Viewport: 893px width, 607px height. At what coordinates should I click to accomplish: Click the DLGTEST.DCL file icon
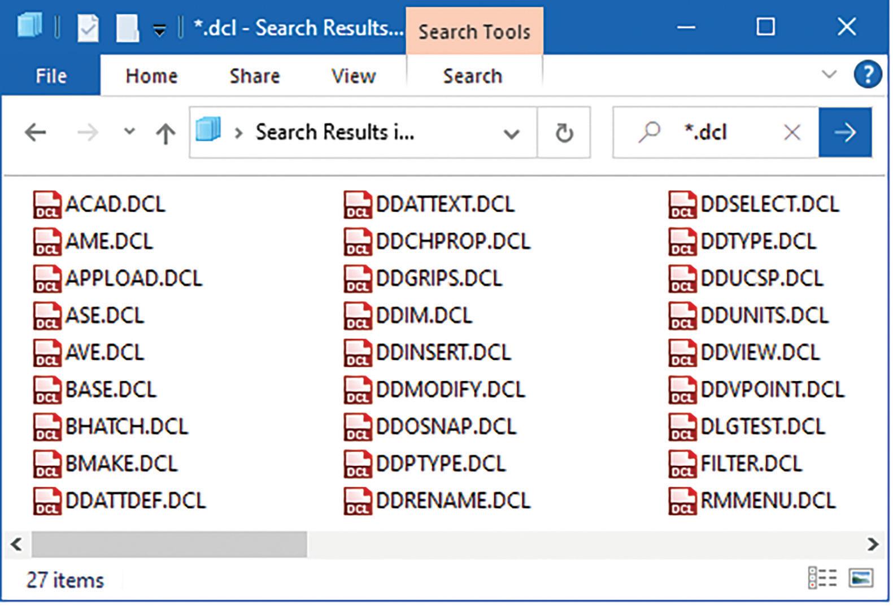click(x=682, y=427)
